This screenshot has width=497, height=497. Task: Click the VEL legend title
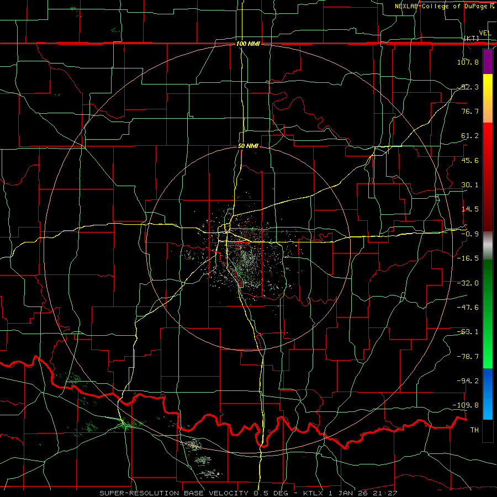[x=485, y=33]
